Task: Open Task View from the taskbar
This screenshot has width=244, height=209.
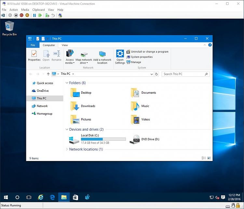Action: [29, 197]
